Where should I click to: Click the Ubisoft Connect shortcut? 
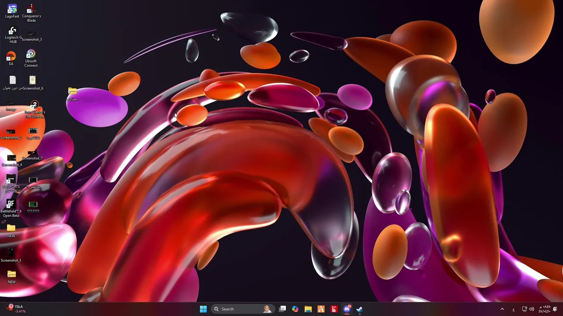(x=31, y=58)
